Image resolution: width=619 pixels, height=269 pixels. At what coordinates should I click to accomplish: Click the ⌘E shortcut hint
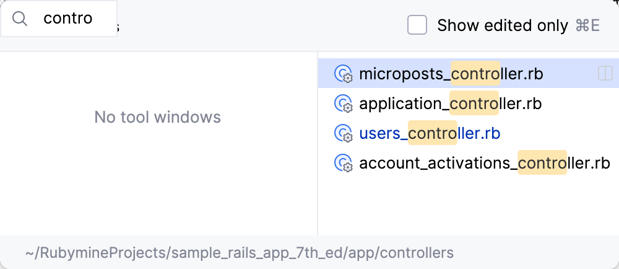pos(587,25)
